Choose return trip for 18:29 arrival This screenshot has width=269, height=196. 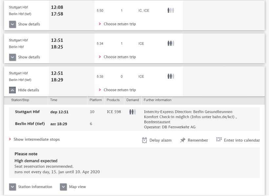[119, 90]
